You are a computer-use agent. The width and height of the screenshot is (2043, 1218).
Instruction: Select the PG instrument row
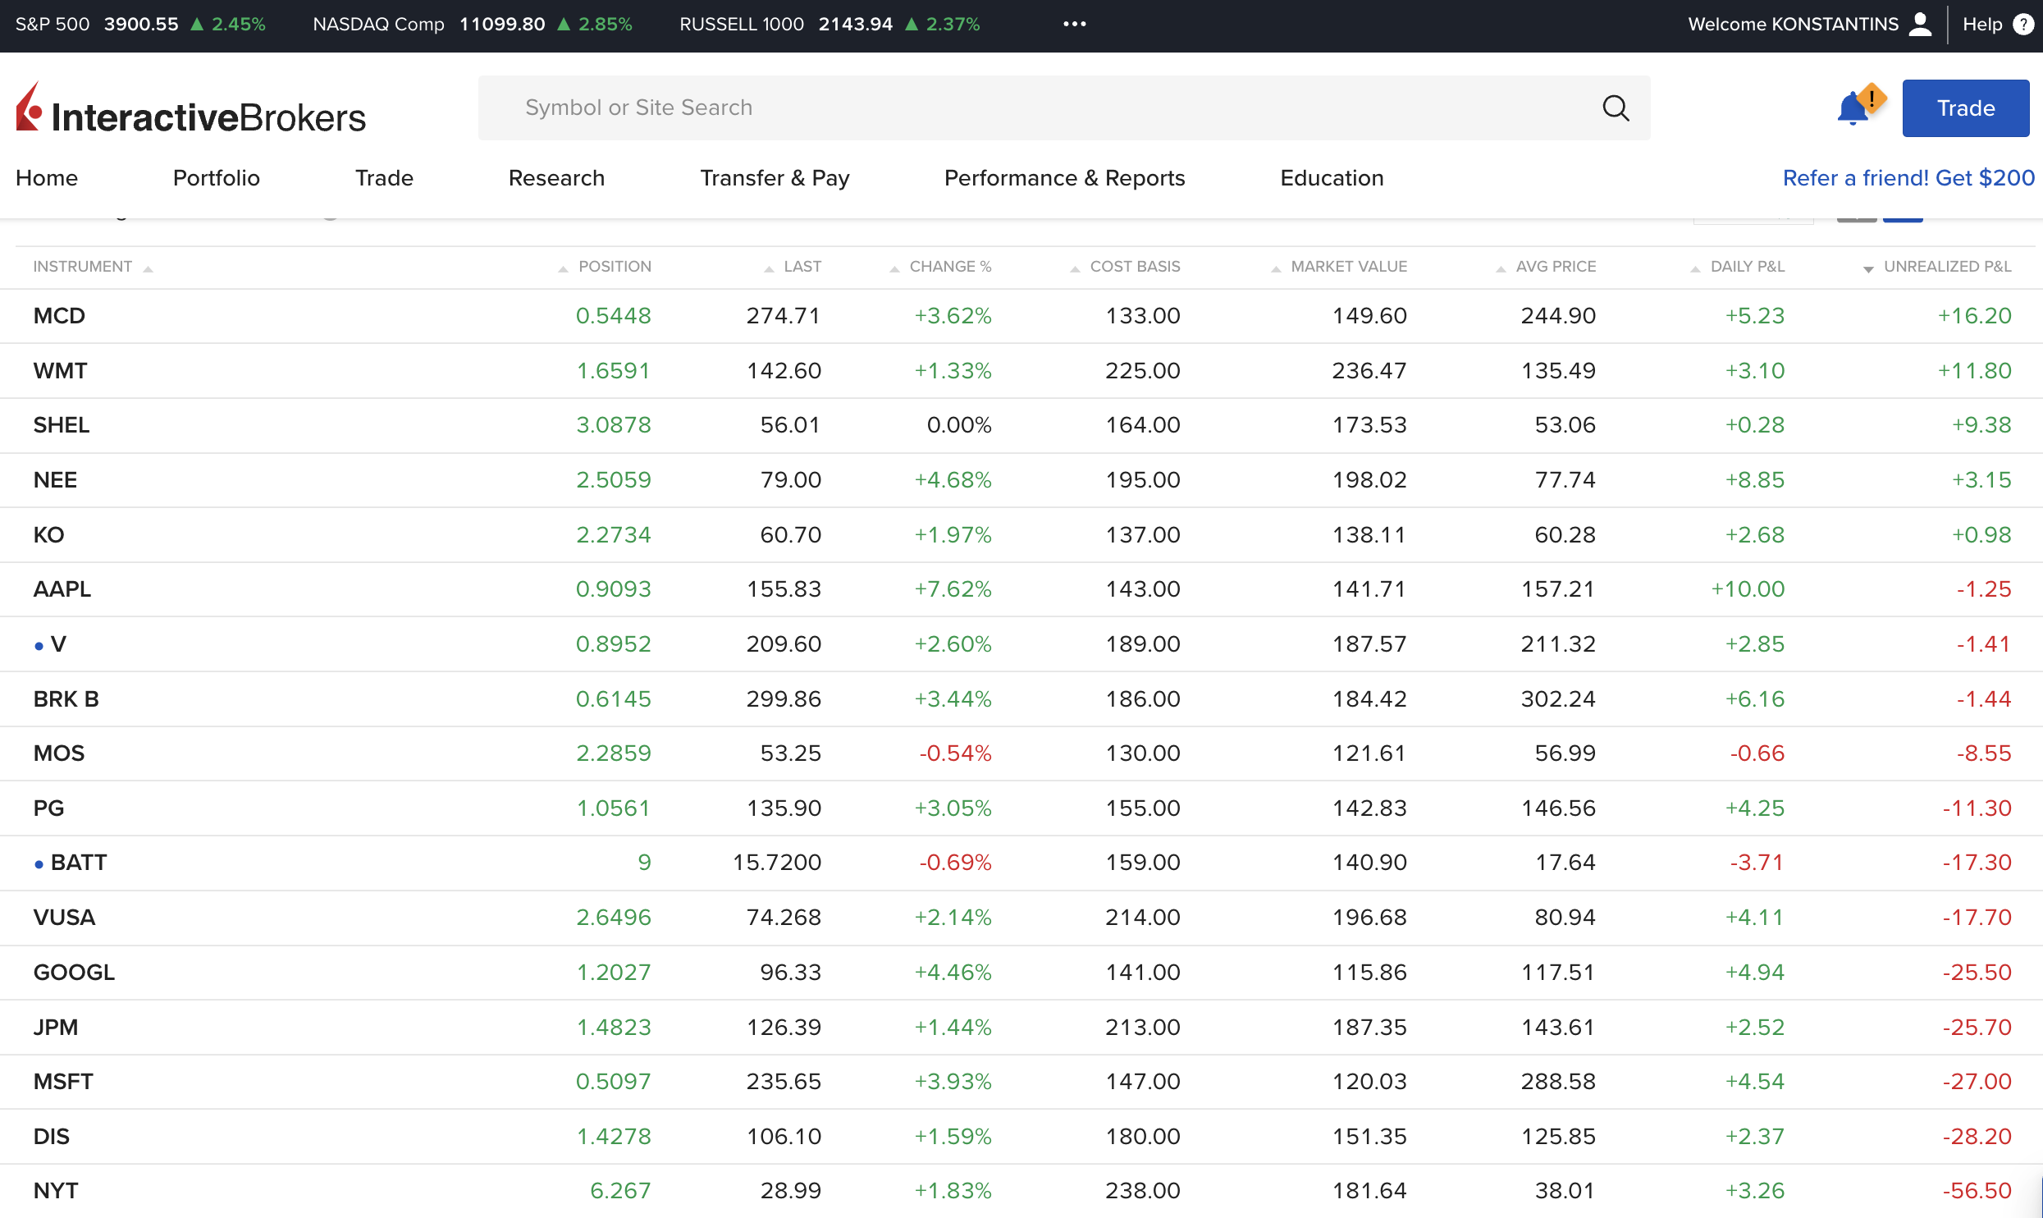pyautogui.click(x=1021, y=808)
